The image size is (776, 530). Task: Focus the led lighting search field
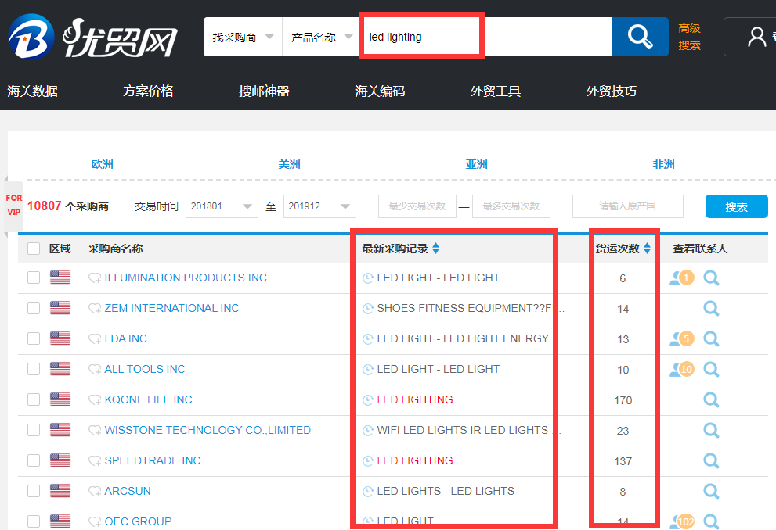click(486, 37)
